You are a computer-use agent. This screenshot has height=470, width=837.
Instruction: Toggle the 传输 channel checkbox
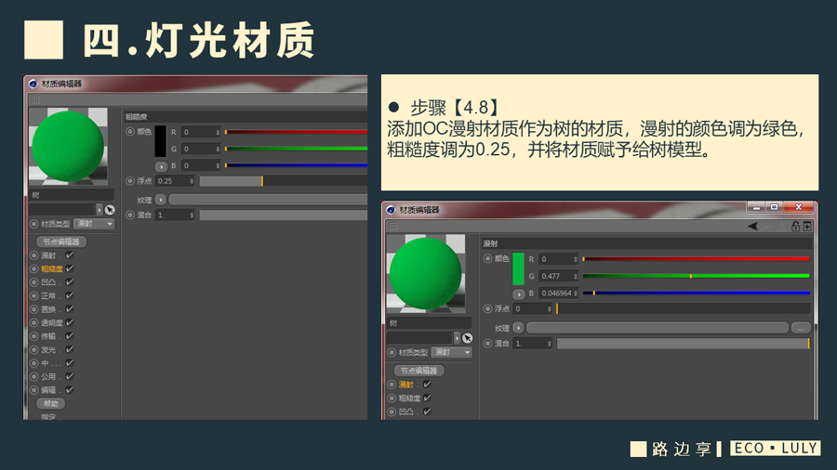coord(70,335)
